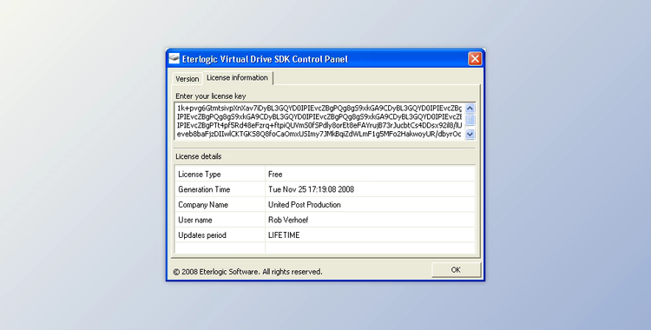Screen dimensions: 651x330
Task: Click the window title 'Eterlogic Virtual Drive SDK Control Panel'
Action: [265, 59]
